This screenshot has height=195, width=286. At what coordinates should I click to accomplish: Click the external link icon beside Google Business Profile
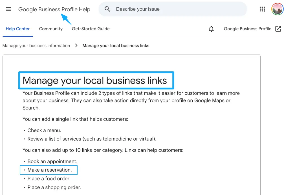(278, 29)
